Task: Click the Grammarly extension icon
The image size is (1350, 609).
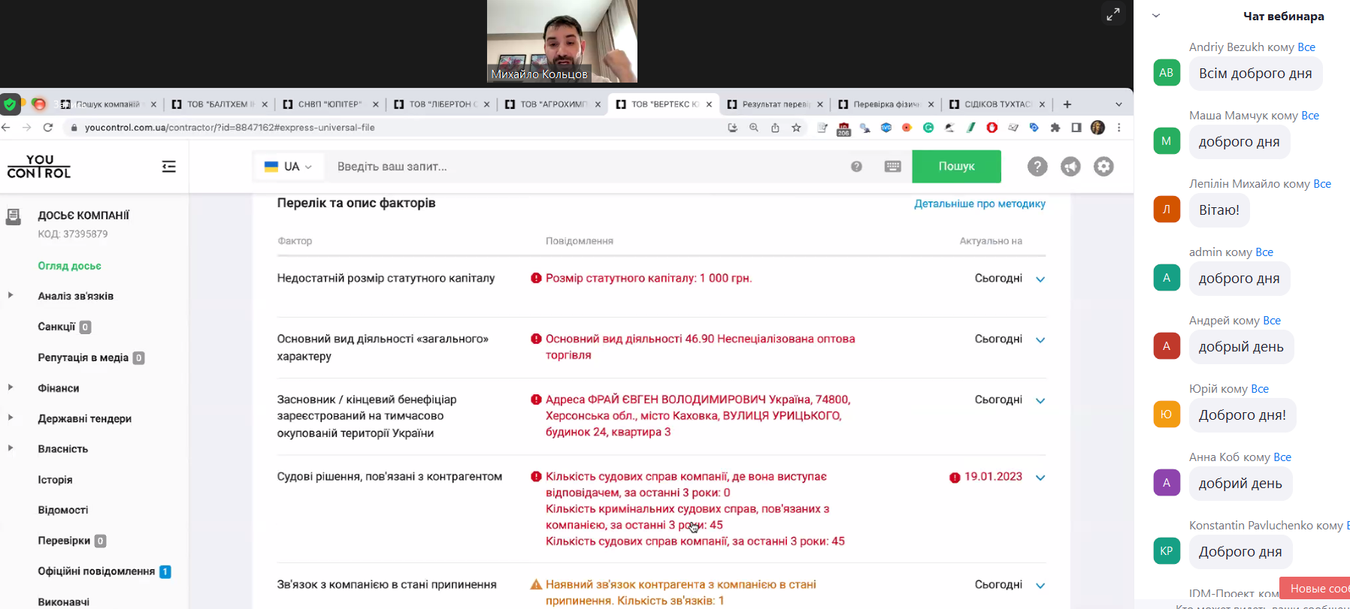Action: [928, 128]
